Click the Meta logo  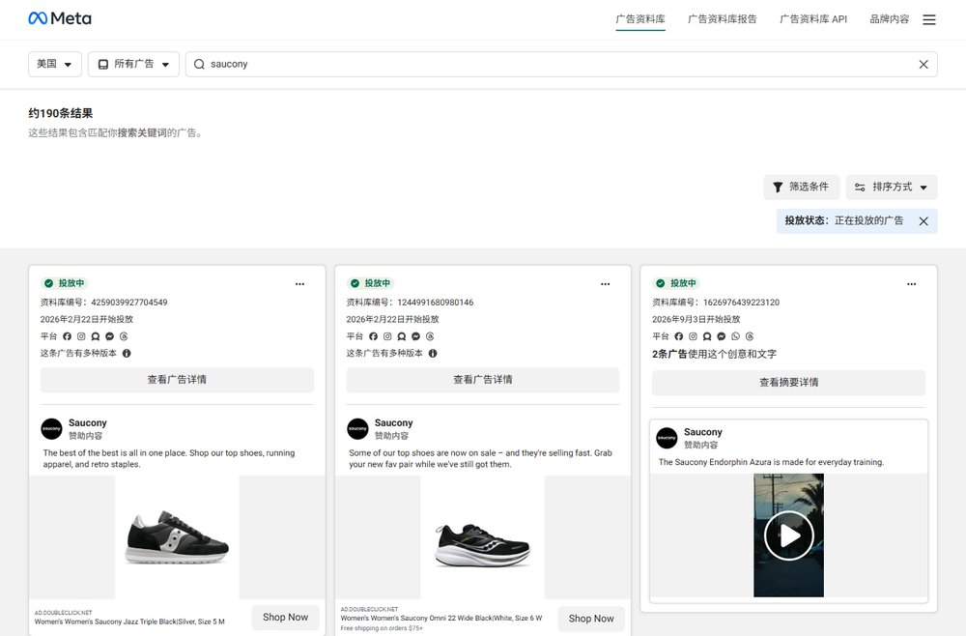coord(60,18)
